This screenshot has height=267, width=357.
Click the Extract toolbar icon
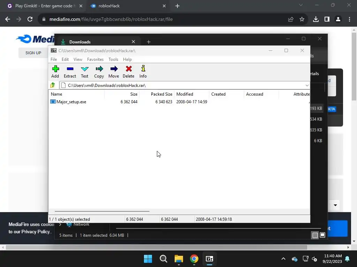tap(70, 72)
